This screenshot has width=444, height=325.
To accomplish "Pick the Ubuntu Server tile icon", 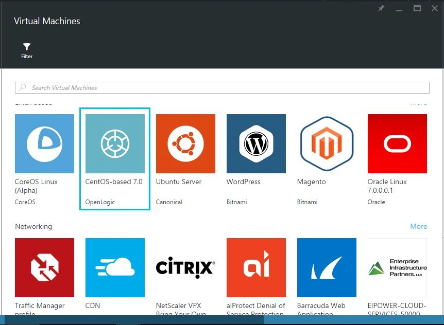I will (x=185, y=143).
